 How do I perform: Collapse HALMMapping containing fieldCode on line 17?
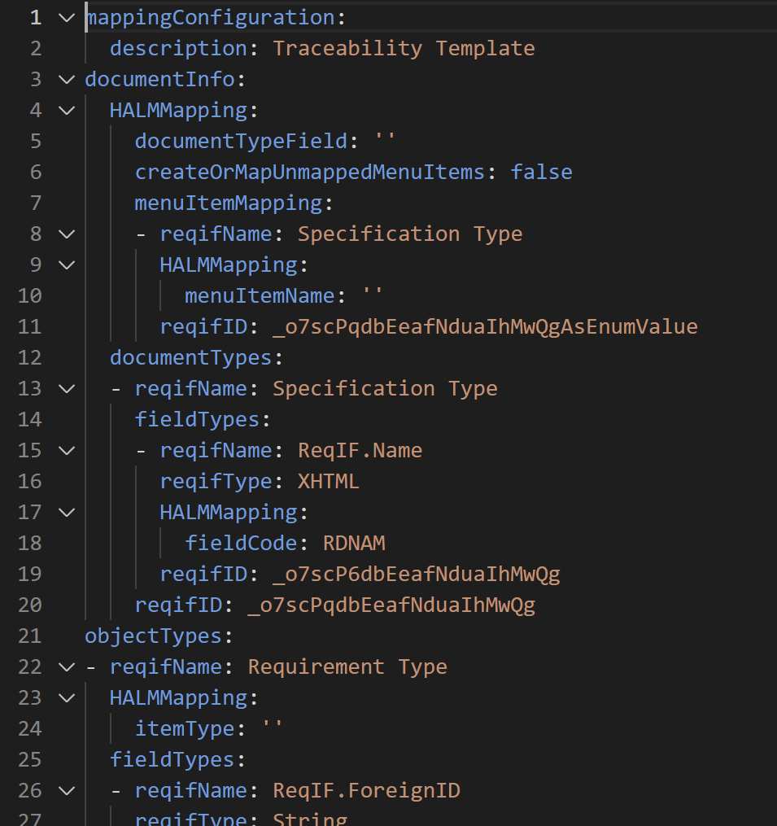(67, 513)
